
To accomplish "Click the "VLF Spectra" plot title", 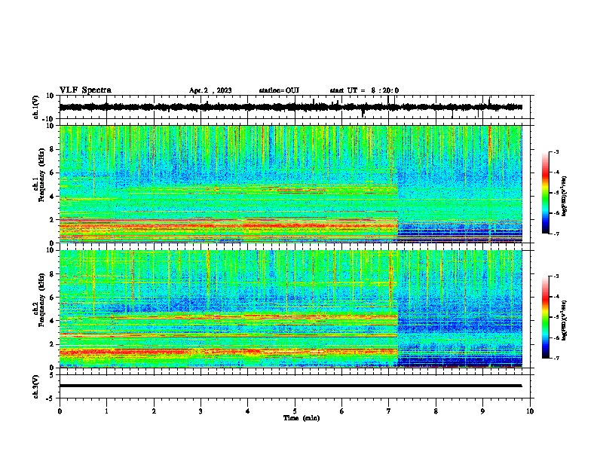I will tap(85, 90).
